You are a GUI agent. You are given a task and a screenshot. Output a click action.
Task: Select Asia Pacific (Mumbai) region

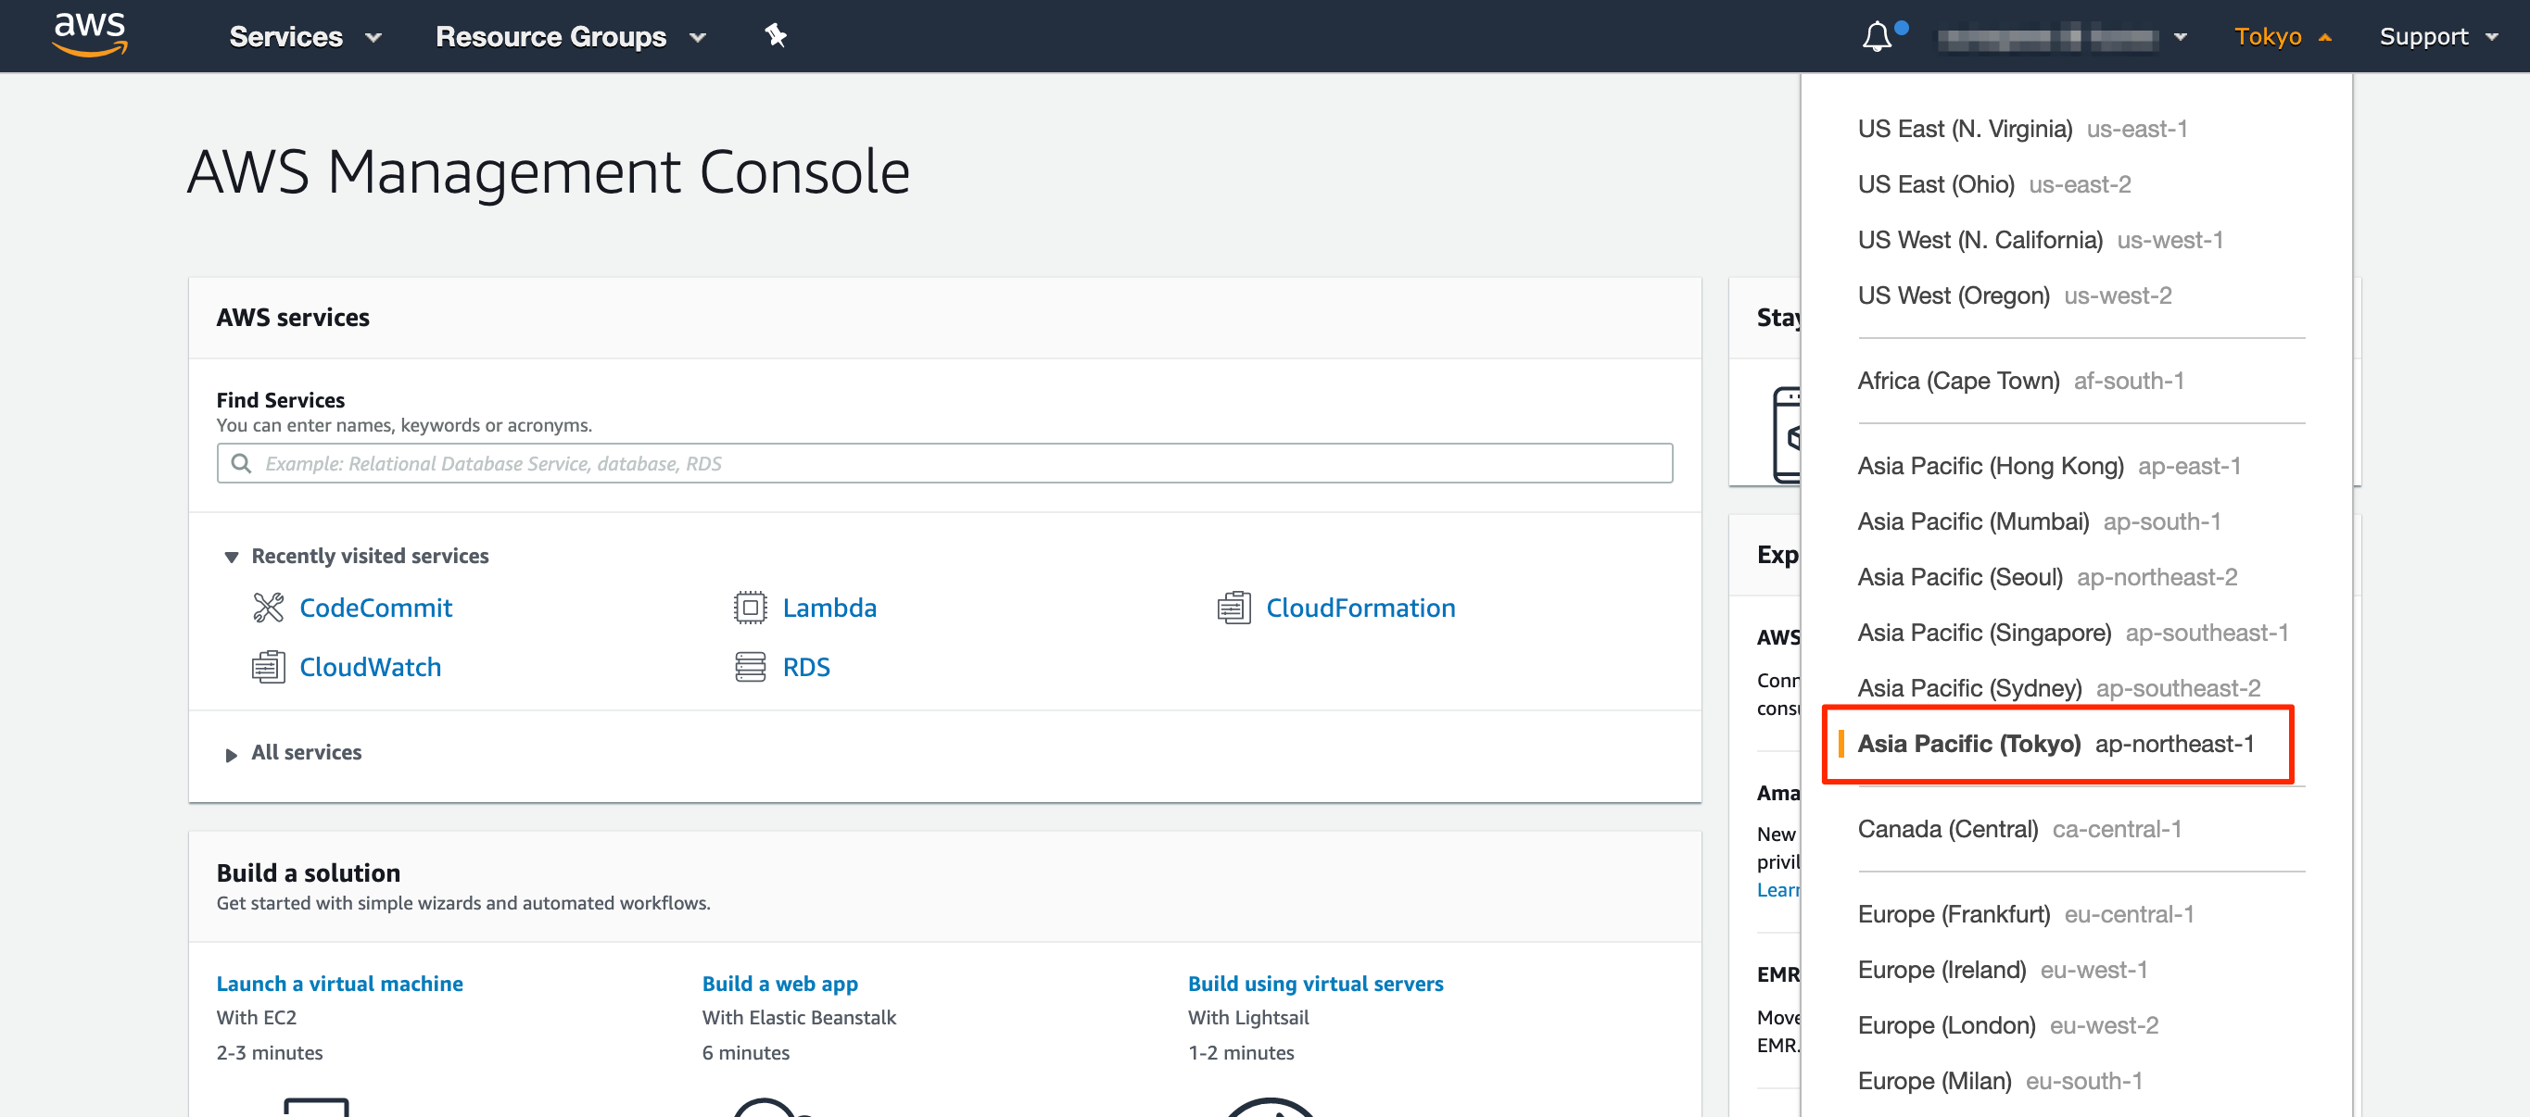pos(2039,521)
